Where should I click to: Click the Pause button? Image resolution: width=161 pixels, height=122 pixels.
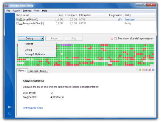point(54,39)
